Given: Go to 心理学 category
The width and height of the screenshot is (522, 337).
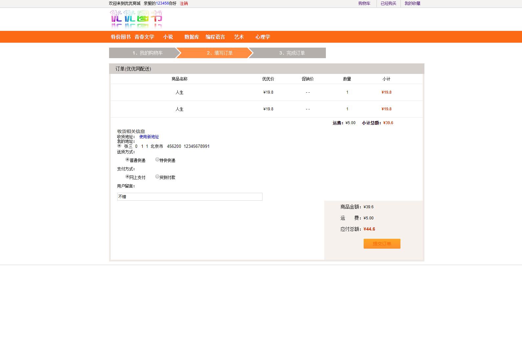Looking at the screenshot, I should point(262,37).
